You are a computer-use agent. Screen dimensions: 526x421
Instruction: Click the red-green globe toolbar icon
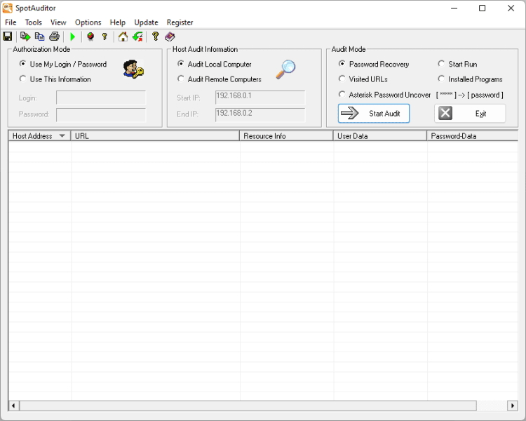coord(90,36)
